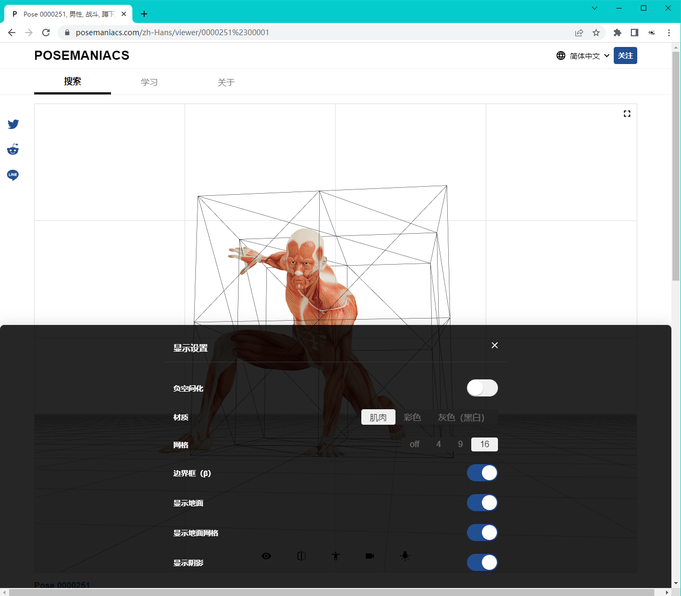Viewport: 681px width, 596px height.
Task: Select the 彩色 material option
Action: coord(413,417)
